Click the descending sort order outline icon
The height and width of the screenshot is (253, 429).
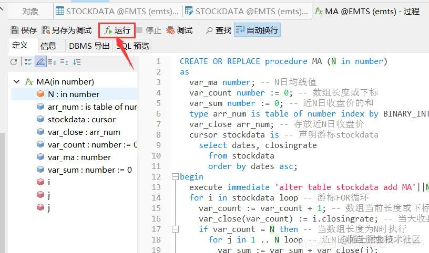click(x=77, y=62)
